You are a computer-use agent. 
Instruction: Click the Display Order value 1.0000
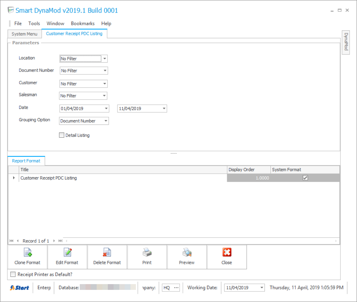pos(249,178)
